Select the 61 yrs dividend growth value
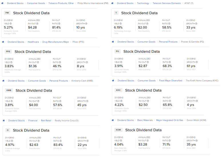The height and width of the screenshot is (158, 221). coord(191,66)
